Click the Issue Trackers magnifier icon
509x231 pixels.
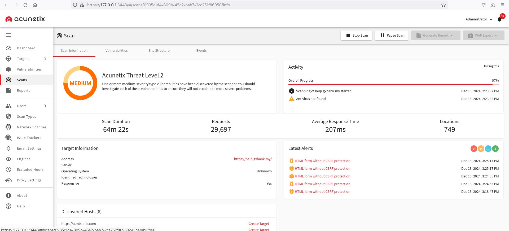pos(8,138)
